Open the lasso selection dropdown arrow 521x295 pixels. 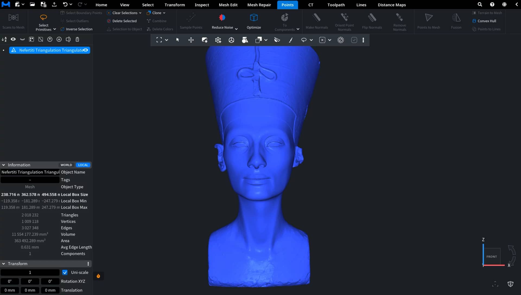311,40
